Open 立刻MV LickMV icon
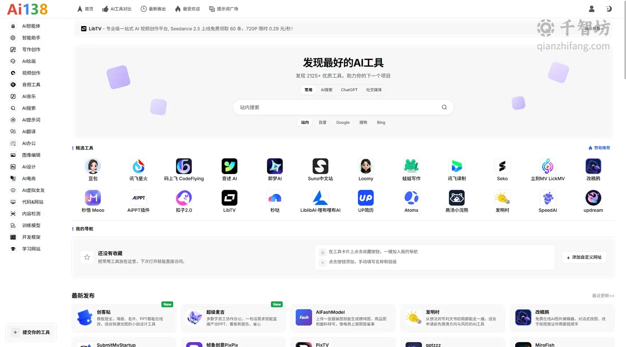Image resolution: width=626 pixels, height=347 pixels. pos(548,166)
